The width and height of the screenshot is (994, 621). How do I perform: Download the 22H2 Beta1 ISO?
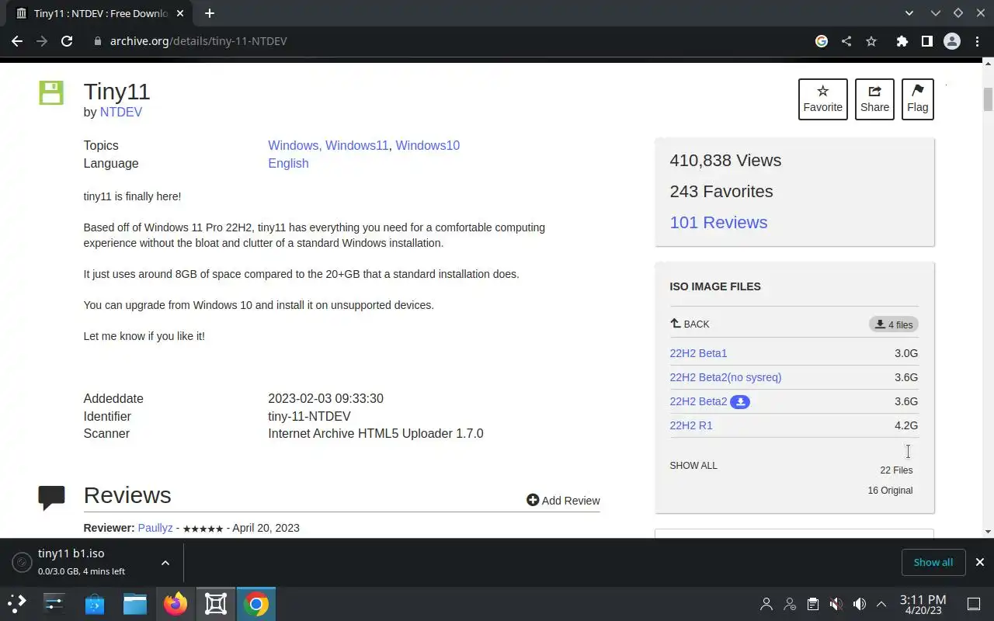[698, 353]
